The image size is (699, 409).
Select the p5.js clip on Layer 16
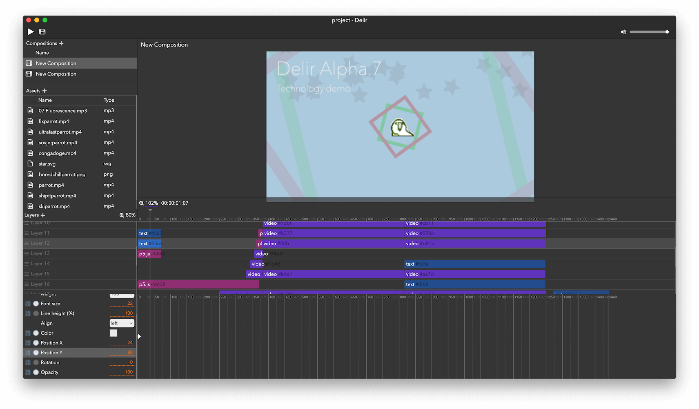[x=198, y=284]
